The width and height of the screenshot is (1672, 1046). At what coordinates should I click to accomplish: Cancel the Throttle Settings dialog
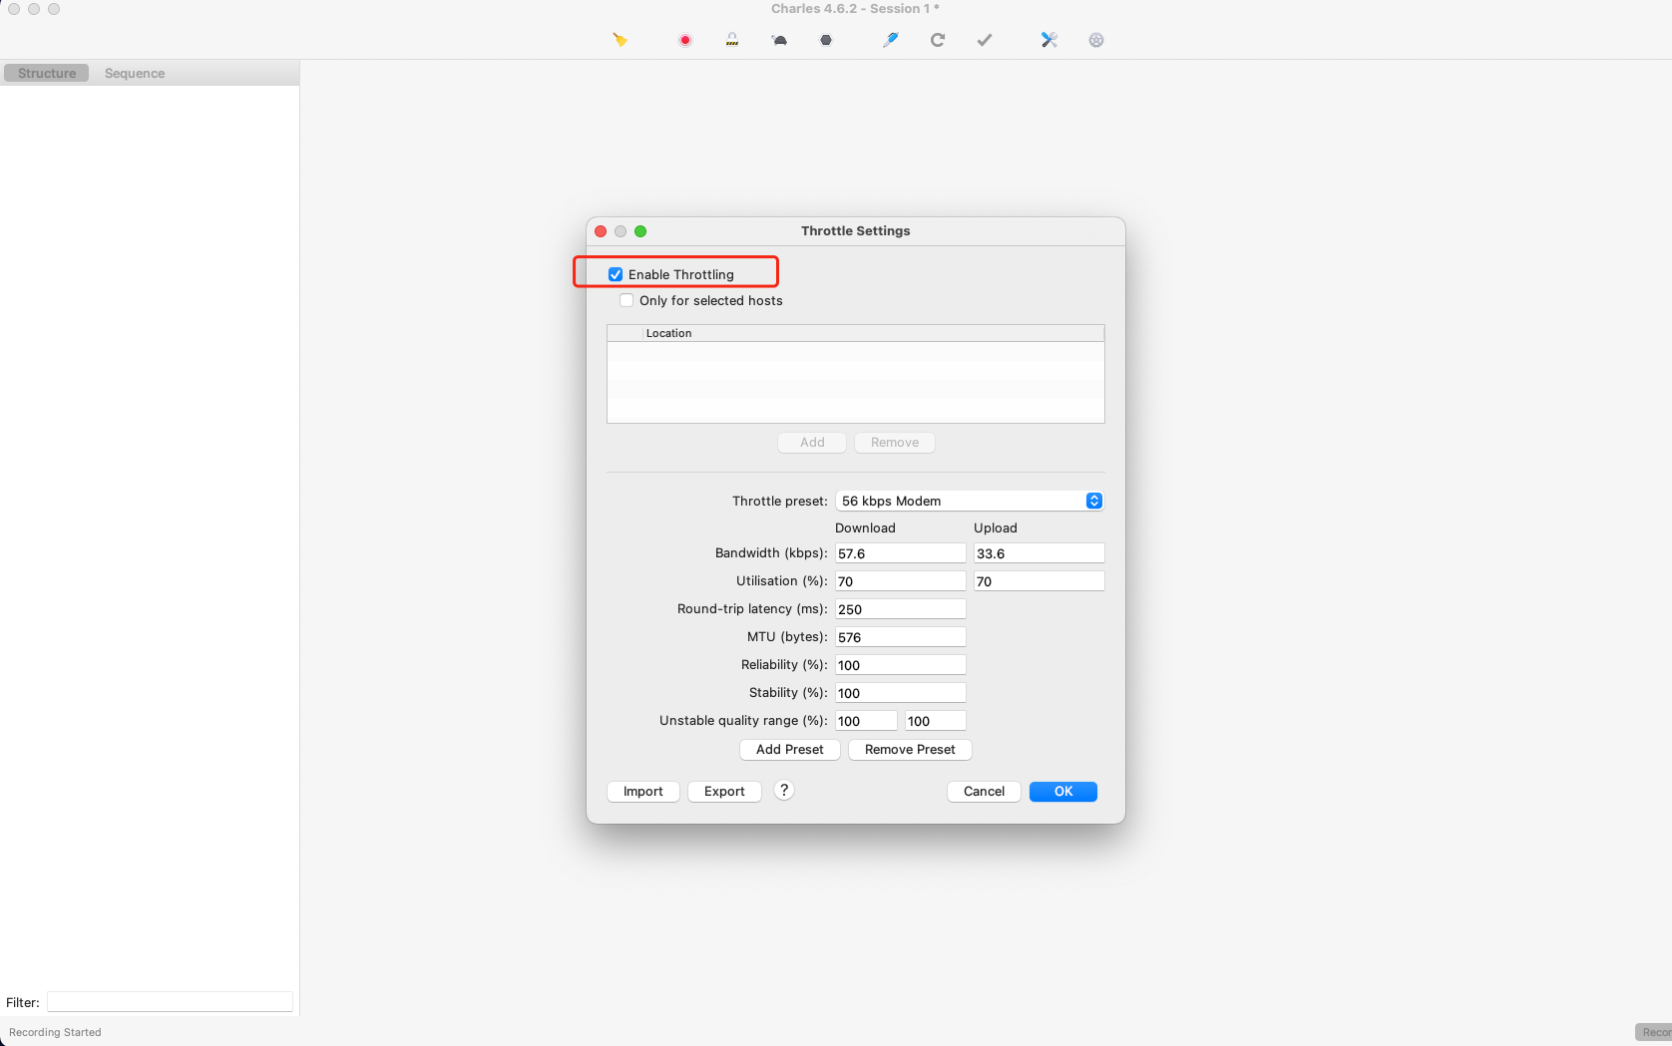pos(984,792)
